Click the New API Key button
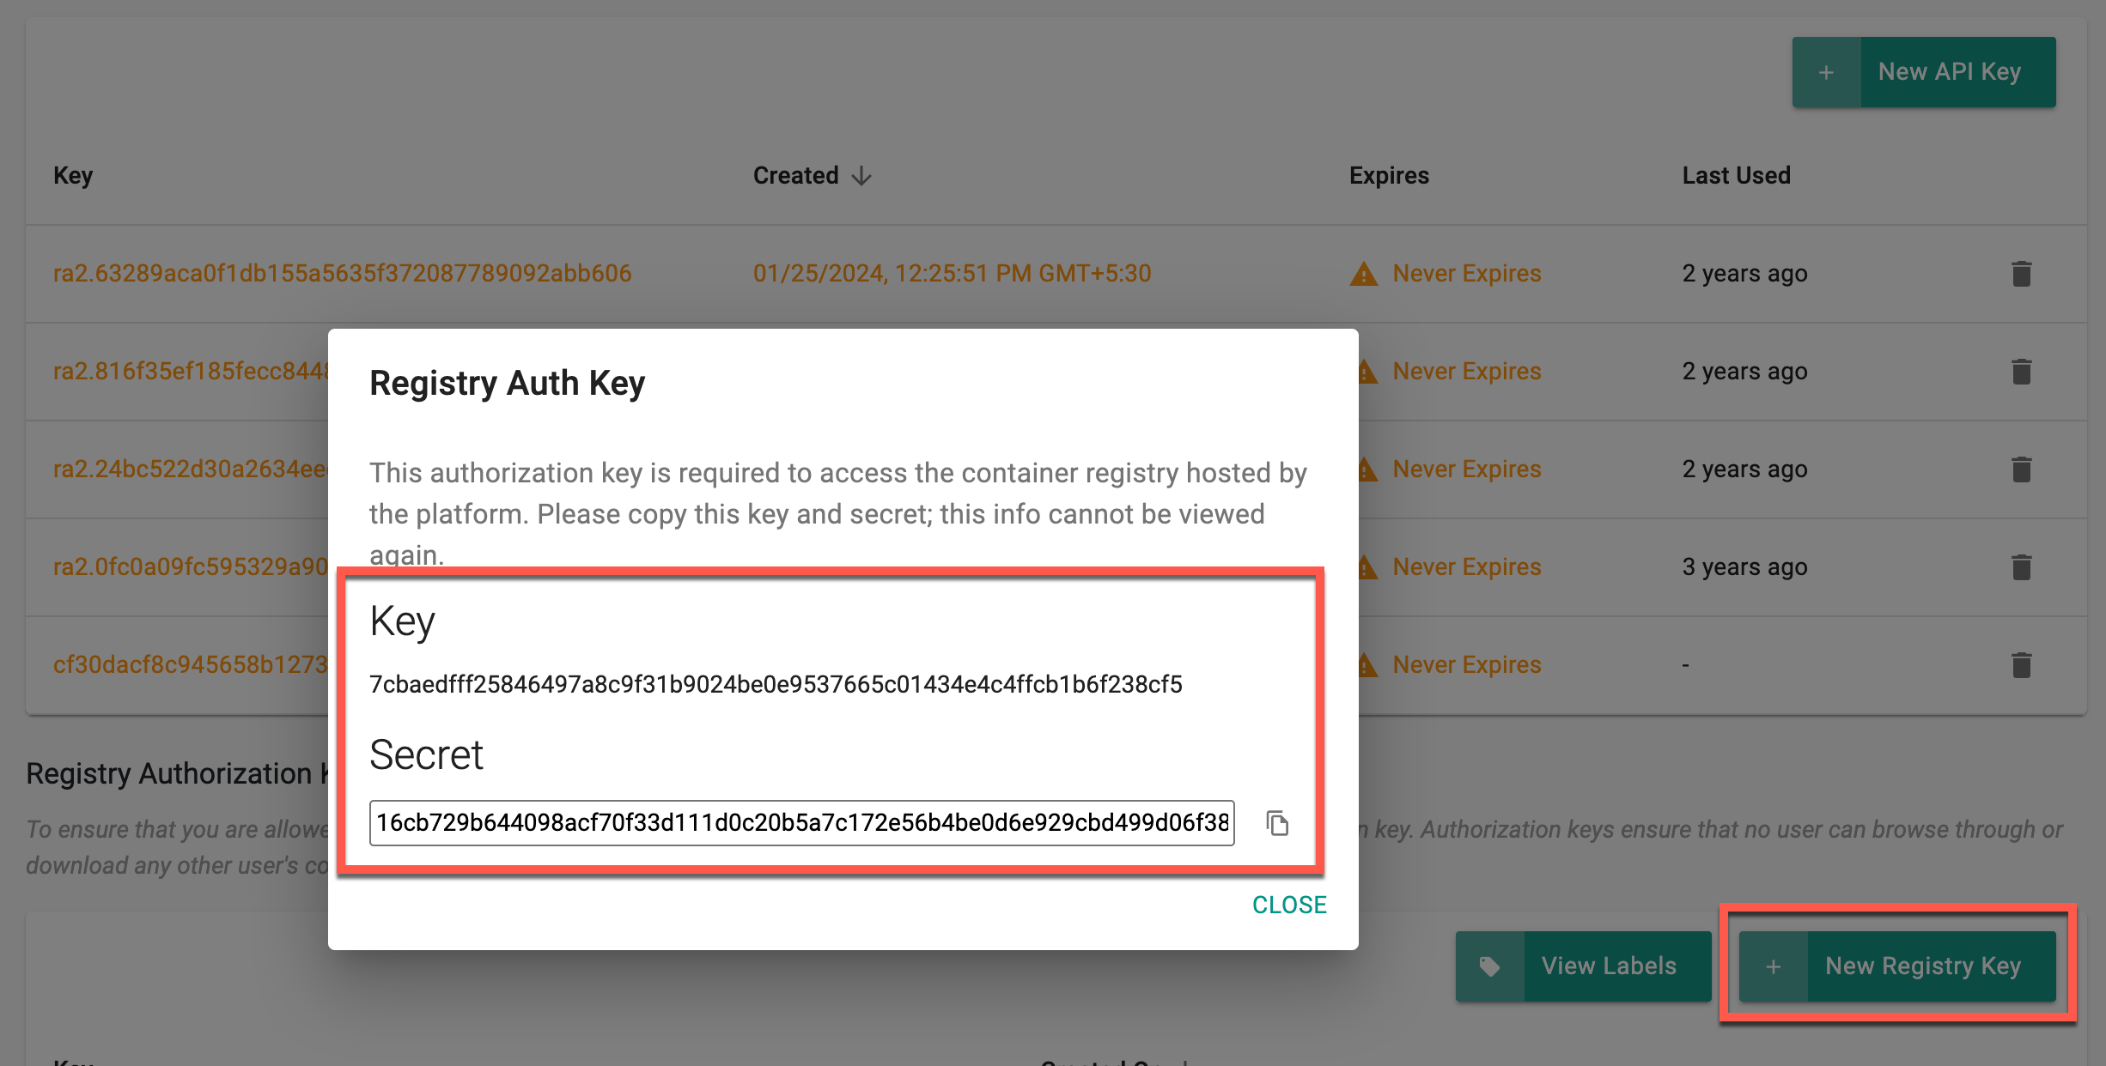This screenshot has width=2106, height=1066. click(x=1949, y=72)
